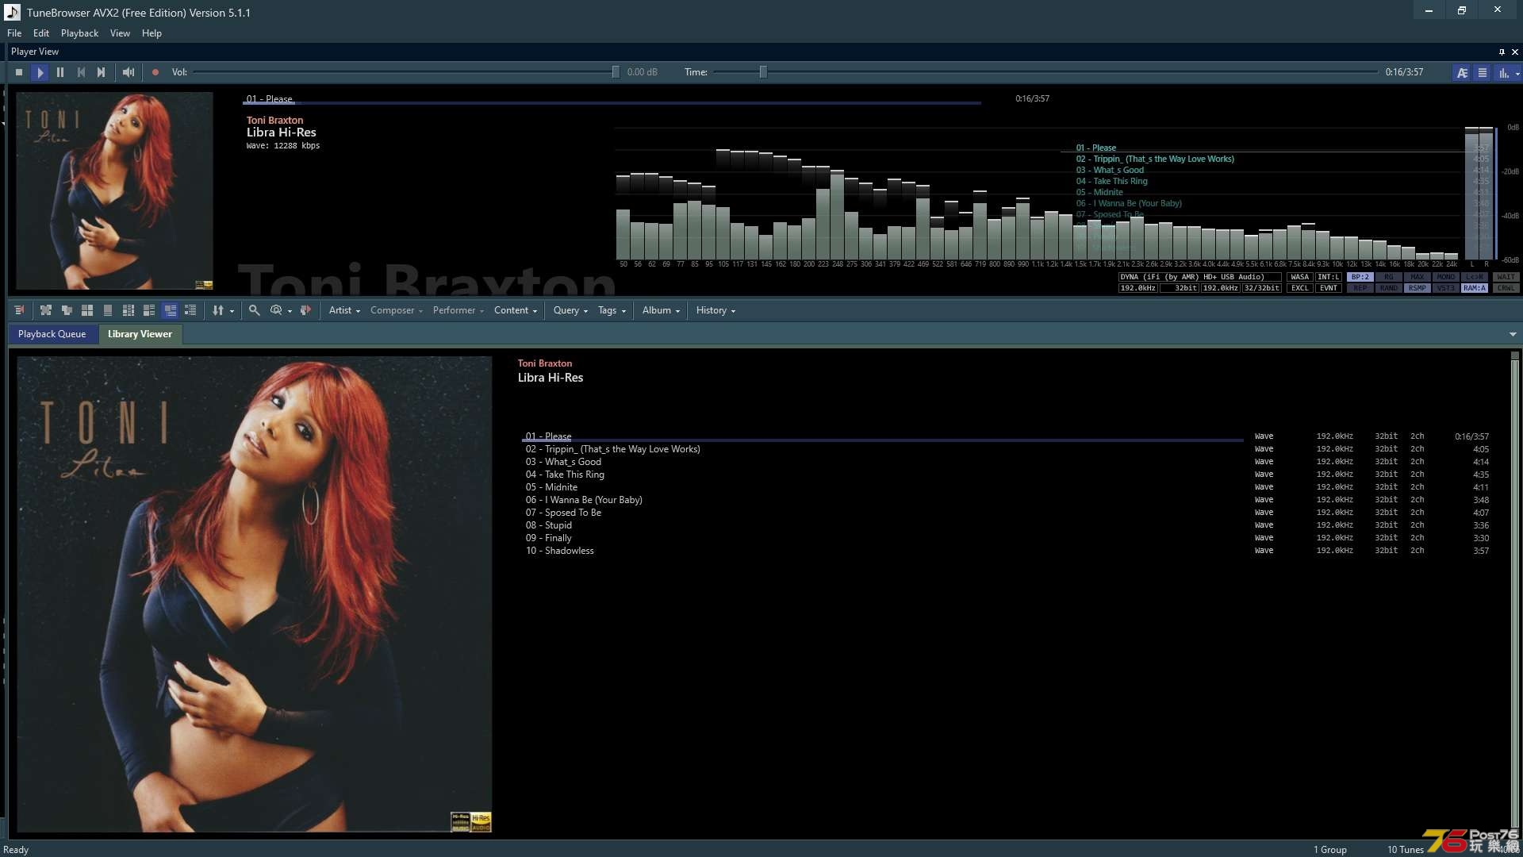The width and height of the screenshot is (1523, 857).
Task: Click the INT:L box
Action: click(x=1329, y=277)
